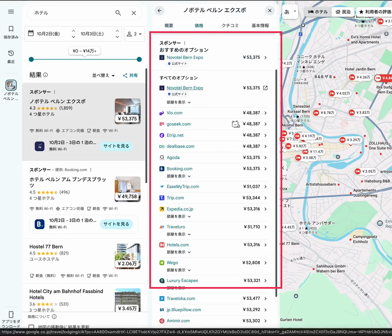
Task: Switch to the 概要 tab
Action: [169, 26]
